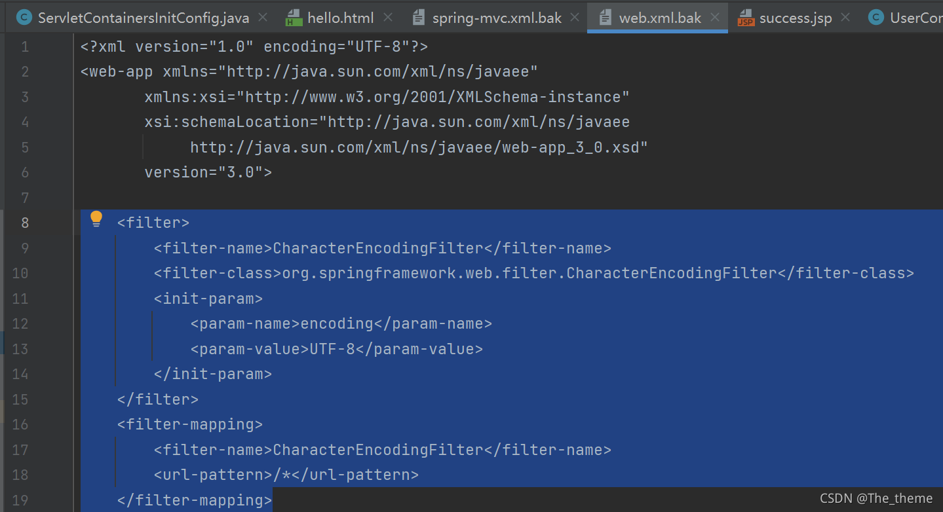
Task: Click the xsi:schemaLocation attribute on line 4
Action: tap(387, 122)
